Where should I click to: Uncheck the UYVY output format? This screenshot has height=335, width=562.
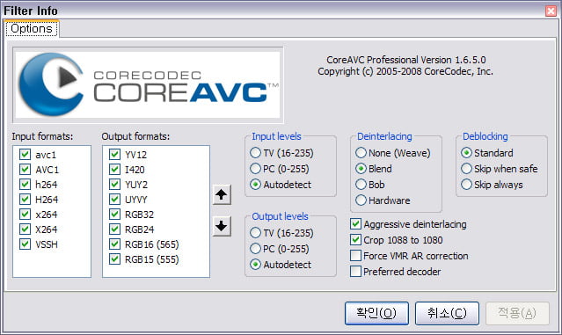tap(114, 200)
